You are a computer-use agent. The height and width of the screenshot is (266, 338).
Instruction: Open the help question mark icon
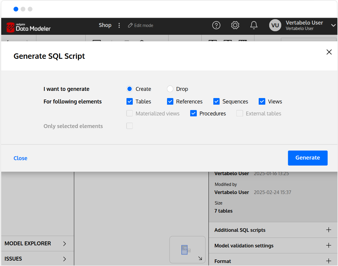click(216, 25)
